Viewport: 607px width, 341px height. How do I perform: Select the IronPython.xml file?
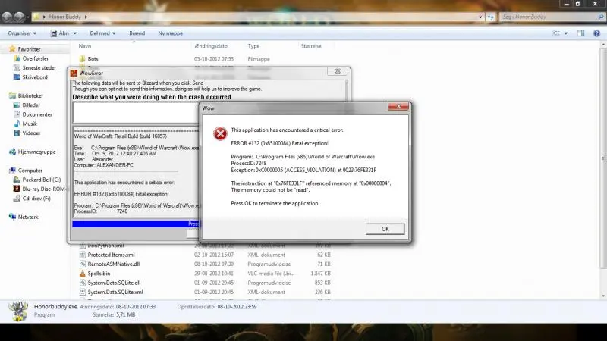pos(105,246)
